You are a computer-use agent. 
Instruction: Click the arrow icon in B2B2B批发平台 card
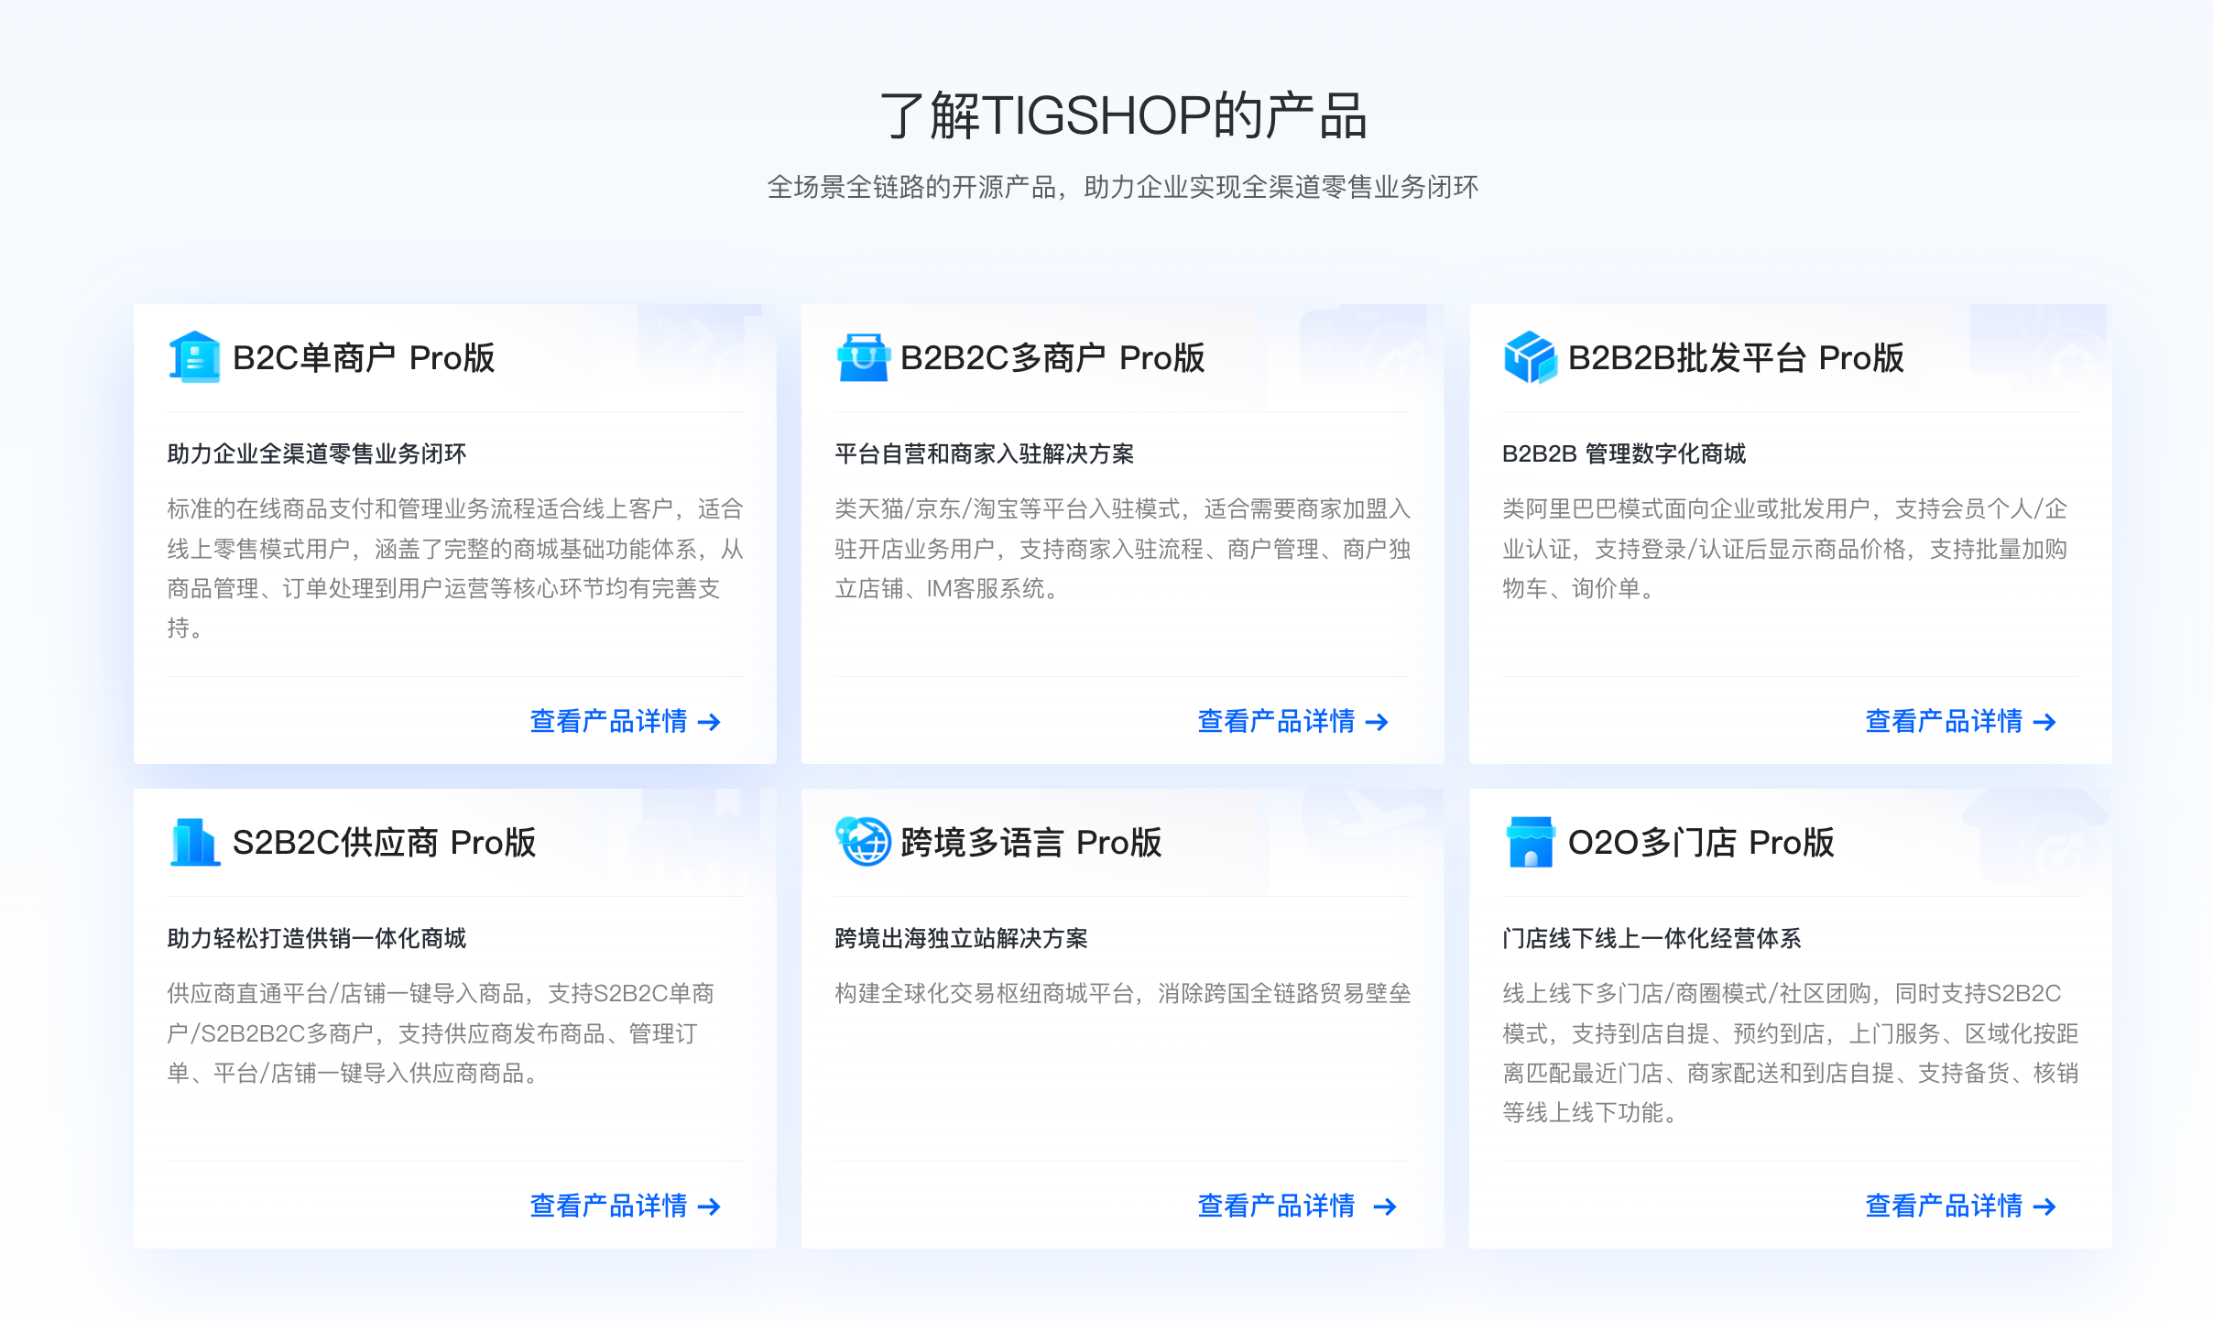[2044, 723]
